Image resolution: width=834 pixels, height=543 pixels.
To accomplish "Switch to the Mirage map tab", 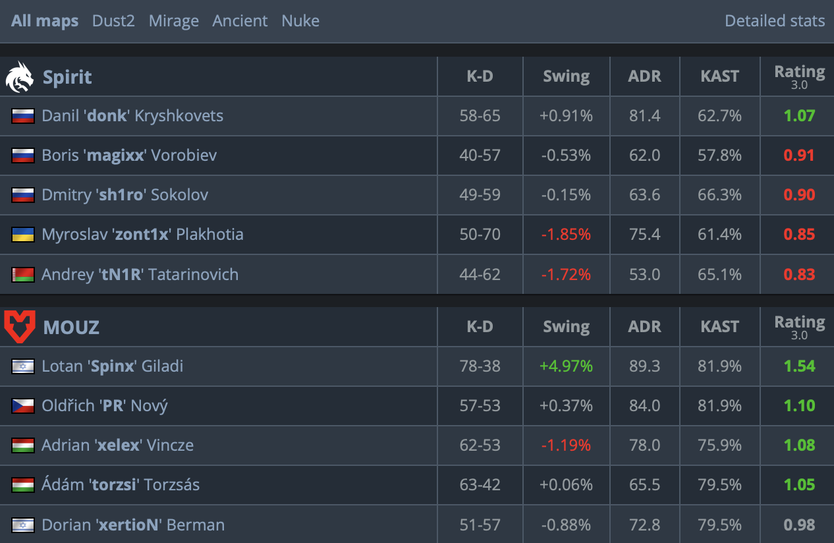I will coord(174,20).
